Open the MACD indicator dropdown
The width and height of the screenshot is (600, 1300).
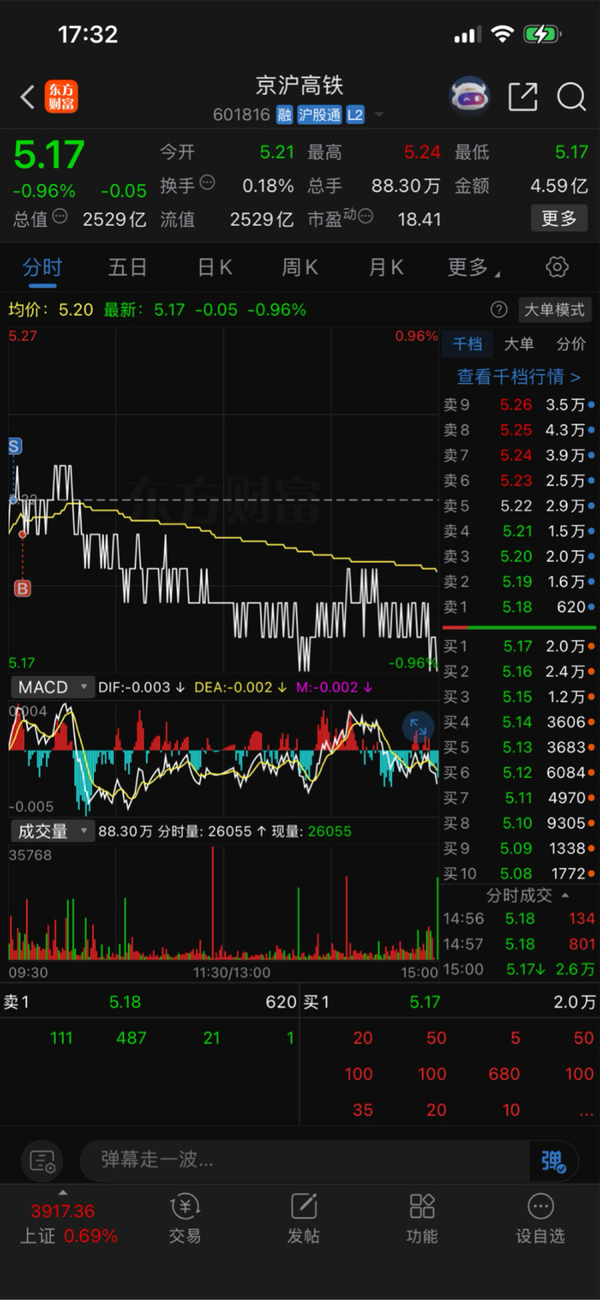point(52,687)
